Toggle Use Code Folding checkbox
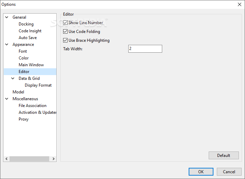 click(65, 32)
